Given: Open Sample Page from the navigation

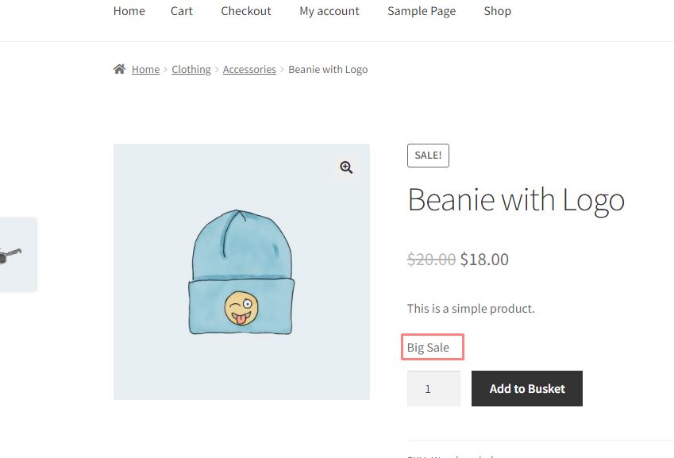Looking at the screenshot, I should (422, 11).
